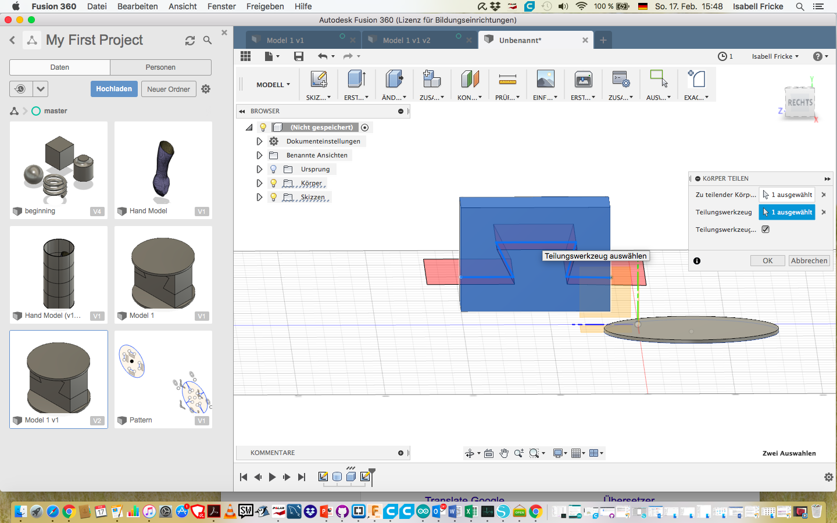Go back in the data panel
This screenshot has height=523, width=837.
[12, 40]
